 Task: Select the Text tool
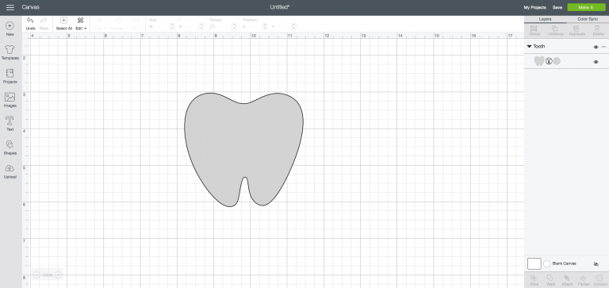coord(10,124)
